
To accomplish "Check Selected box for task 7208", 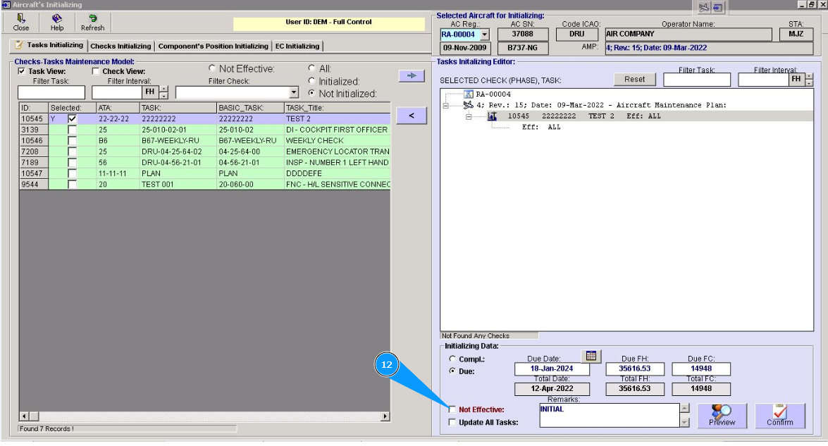I will [x=73, y=151].
